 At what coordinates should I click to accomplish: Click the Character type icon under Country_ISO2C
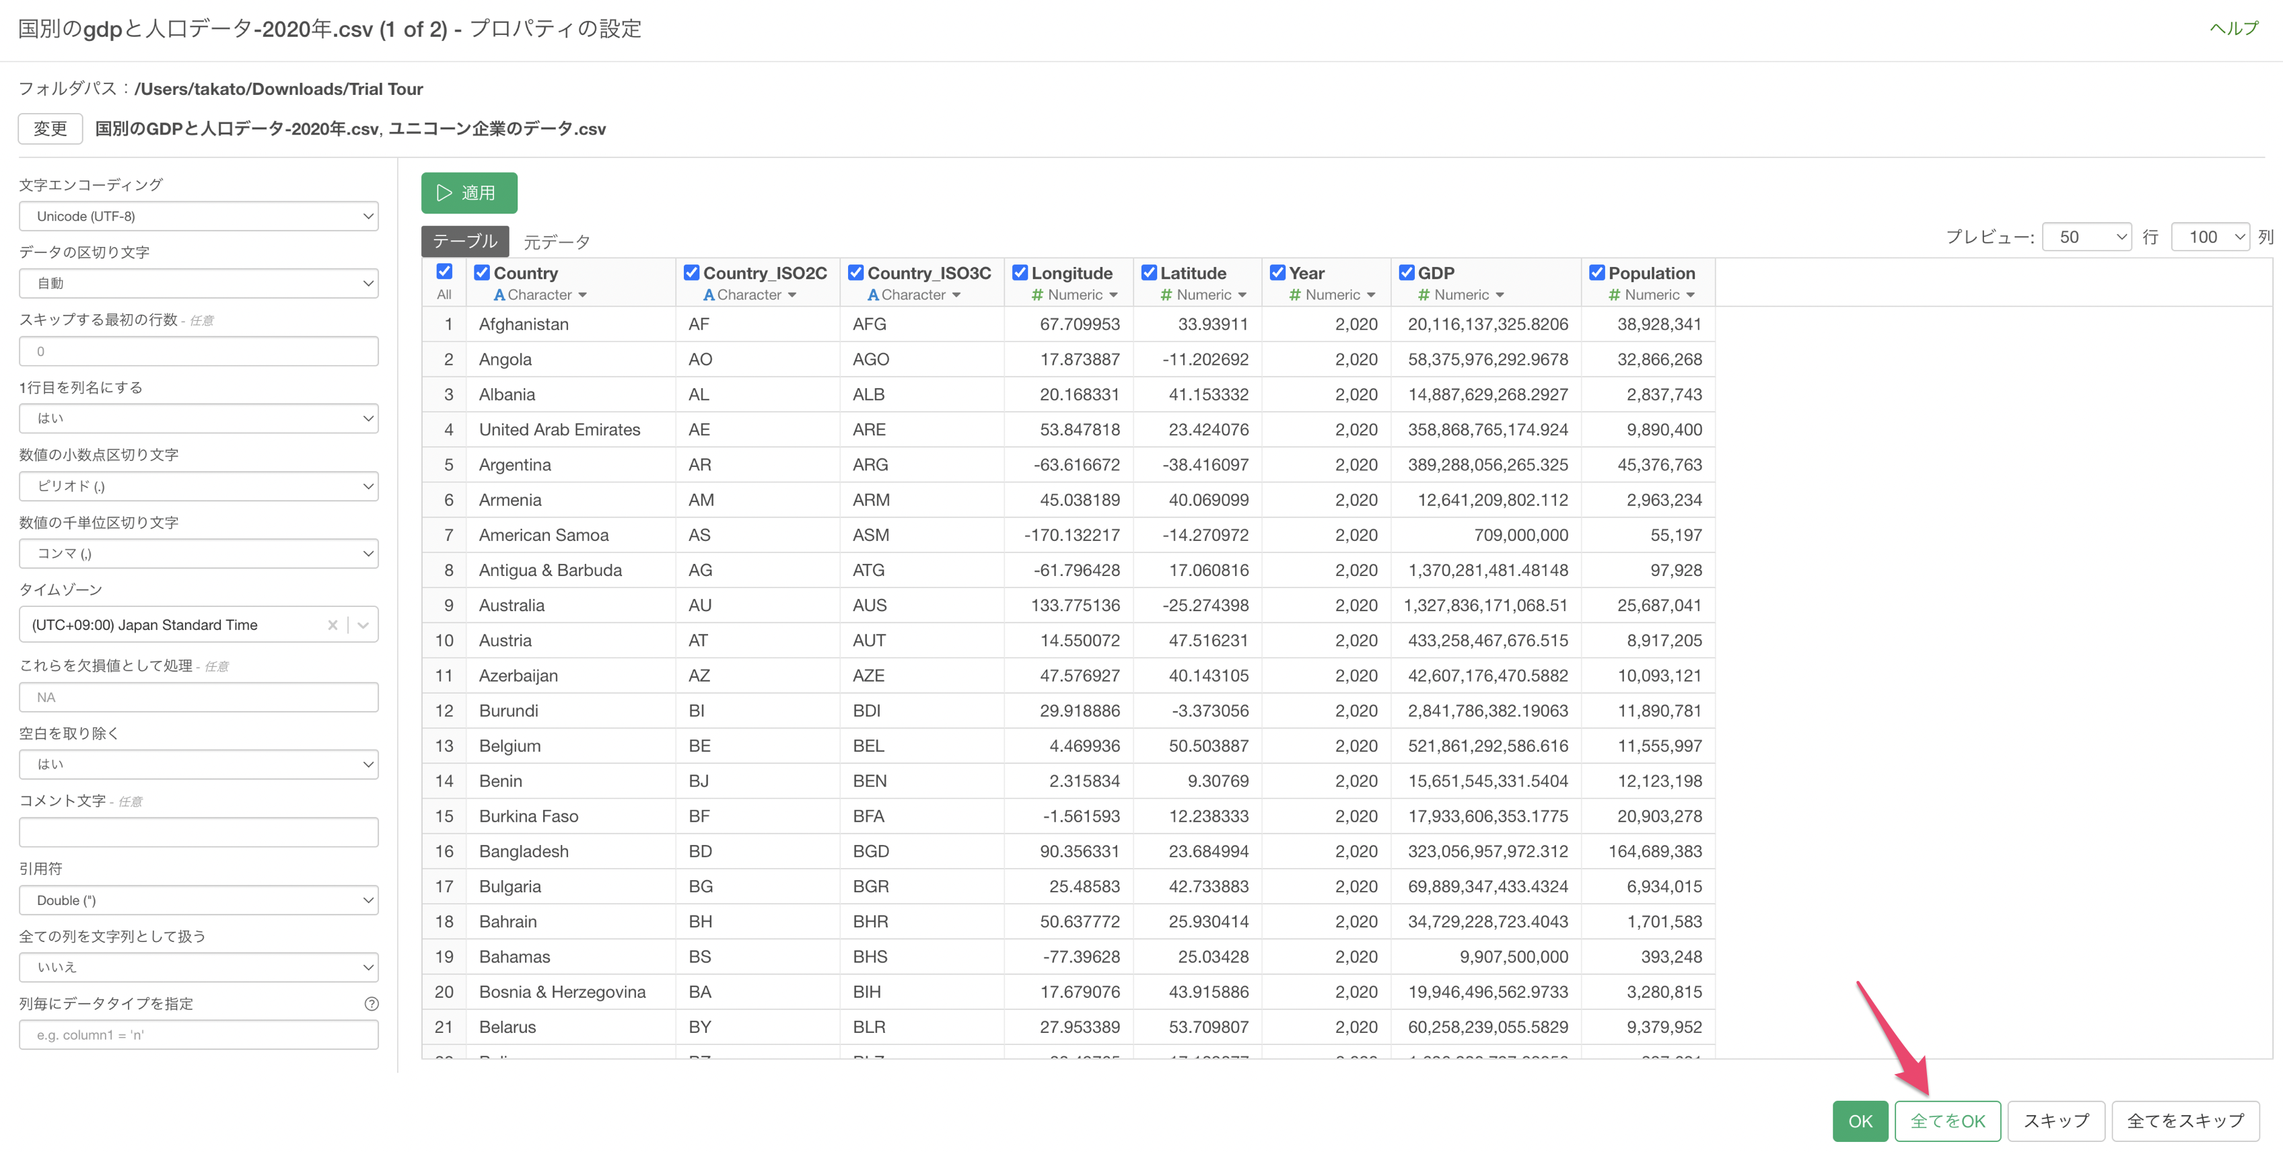[x=709, y=295]
